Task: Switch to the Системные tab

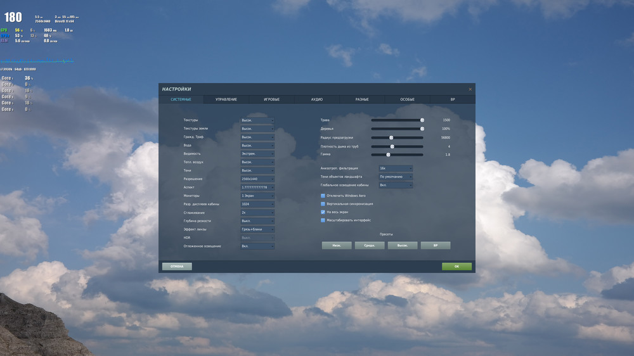Action: (x=181, y=99)
